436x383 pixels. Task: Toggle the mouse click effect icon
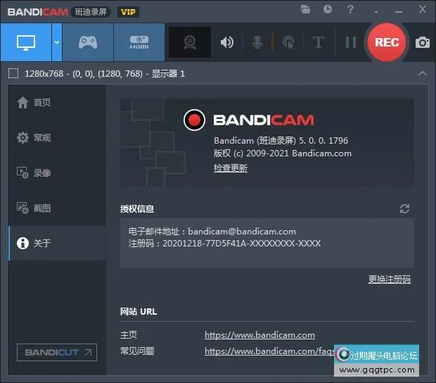click(x=288, y=42)
